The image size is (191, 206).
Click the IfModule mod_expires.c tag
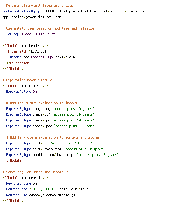click(x=25, y=86)
